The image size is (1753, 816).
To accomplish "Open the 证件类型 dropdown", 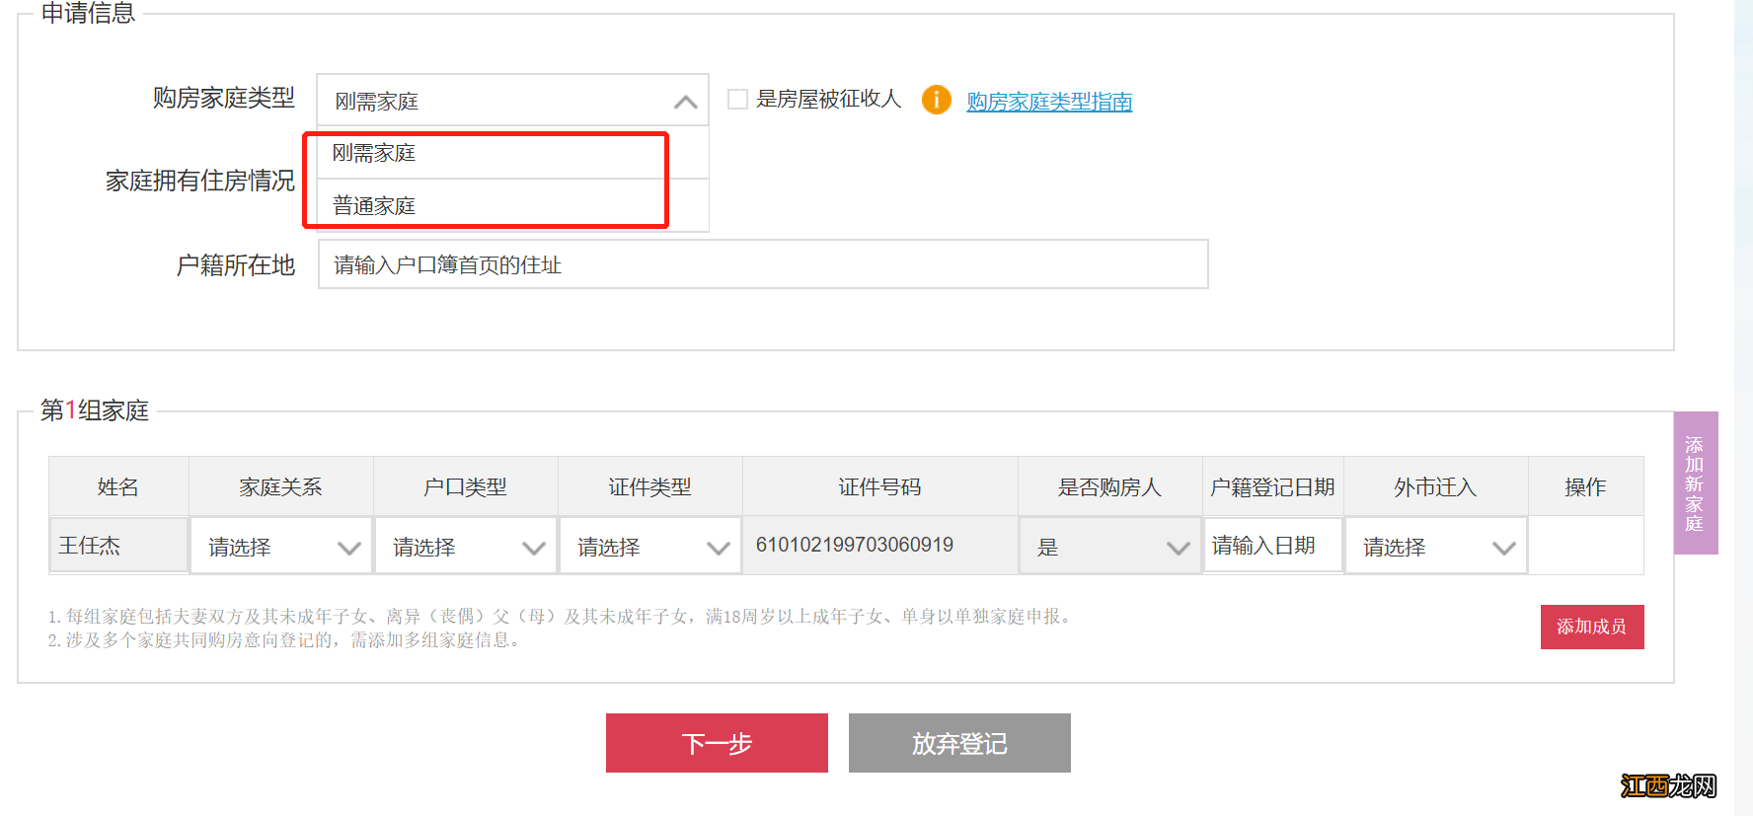I will click(650, 546).
